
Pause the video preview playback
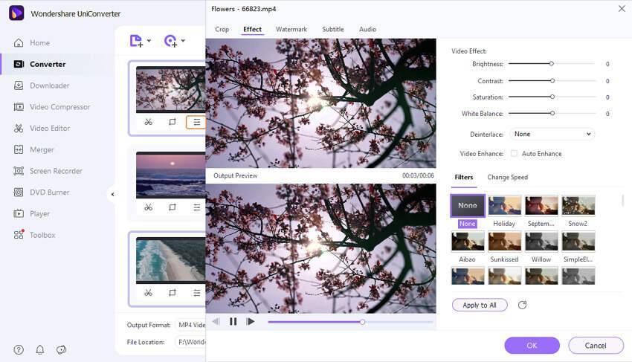coord(233,322)
